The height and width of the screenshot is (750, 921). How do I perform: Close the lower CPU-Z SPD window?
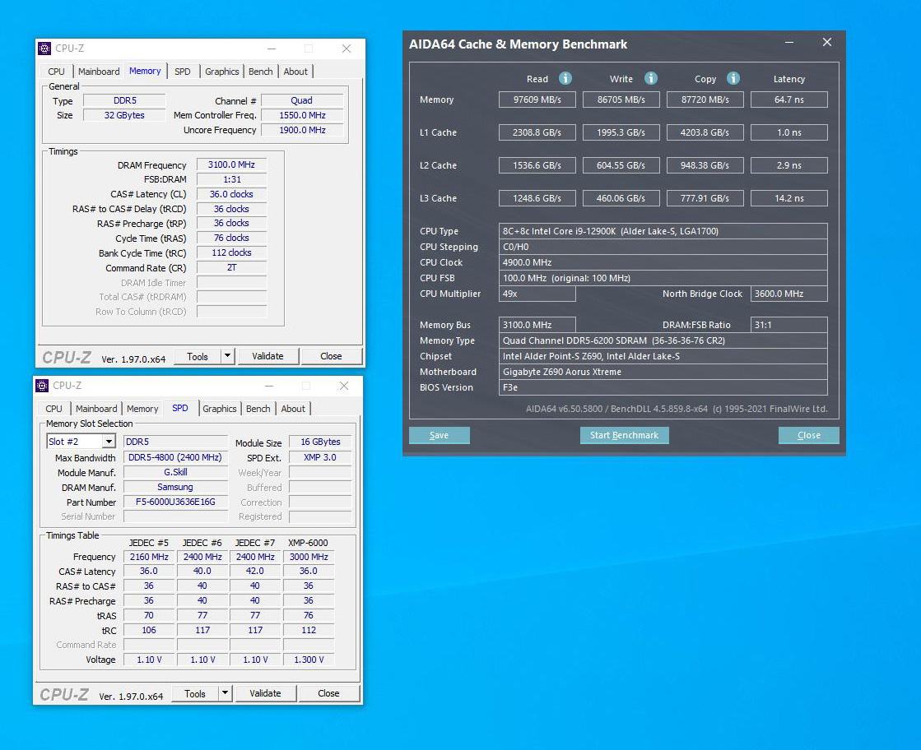(344, 386)
